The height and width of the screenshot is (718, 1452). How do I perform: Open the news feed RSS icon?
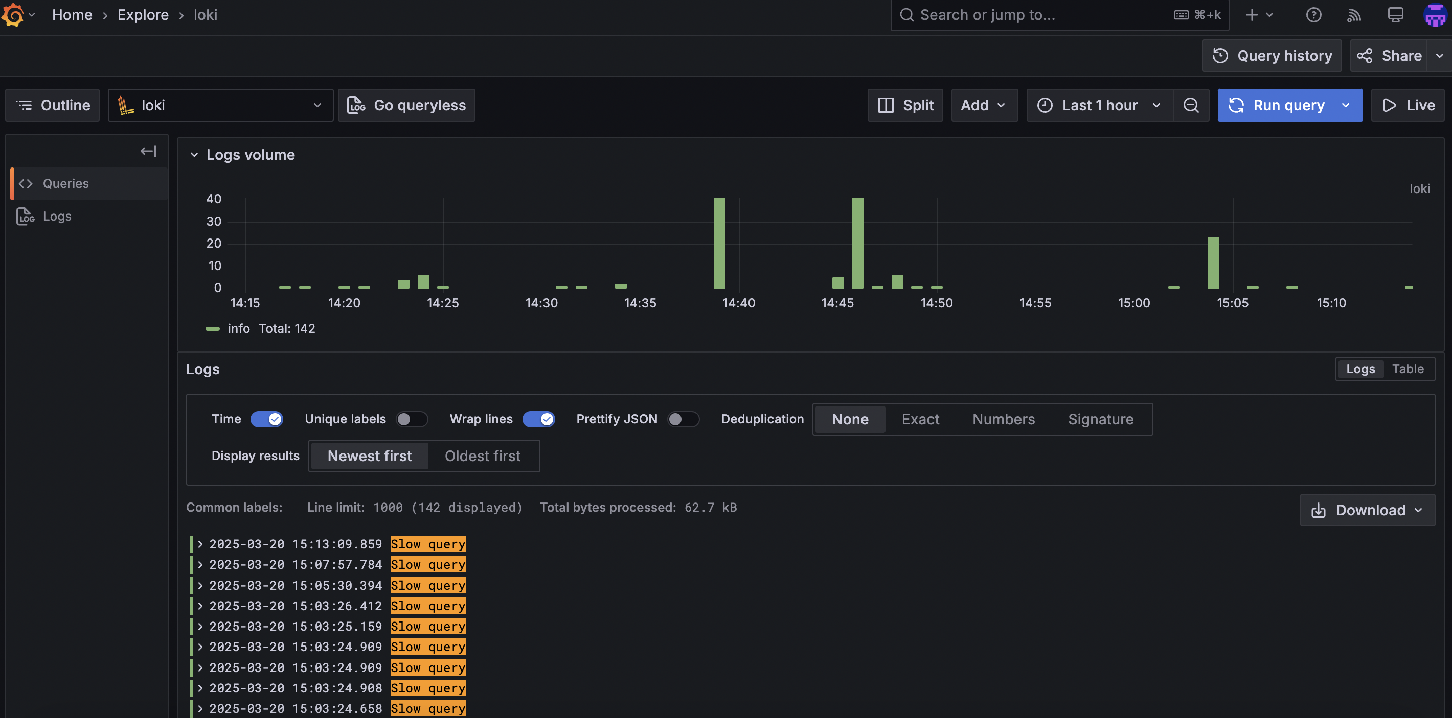pyautogui.click(x=1354, y=15)
